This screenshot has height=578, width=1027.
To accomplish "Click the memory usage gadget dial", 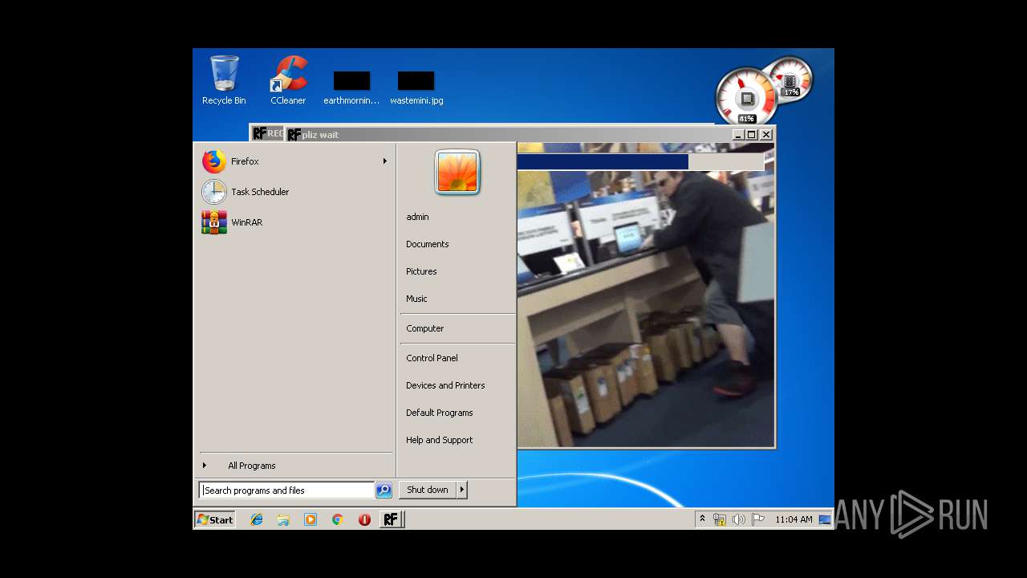I will [x=791, y=79].
